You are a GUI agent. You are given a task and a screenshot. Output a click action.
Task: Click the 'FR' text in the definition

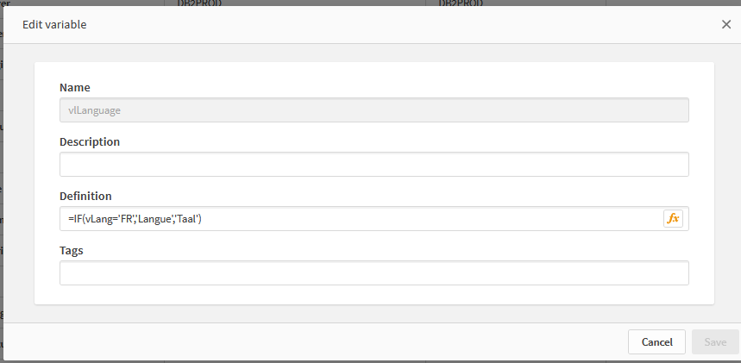point(126,220)
